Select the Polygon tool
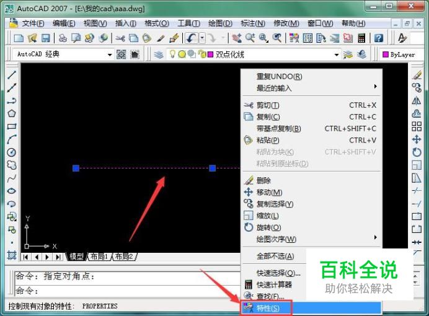Image resolution: width=429 pixels, height=316 pixels. [12, 113]
